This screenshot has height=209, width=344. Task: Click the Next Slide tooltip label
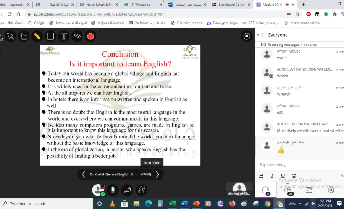coord(152,163)
